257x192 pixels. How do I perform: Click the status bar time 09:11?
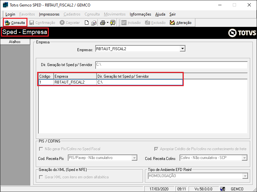(x=181, y=189)
